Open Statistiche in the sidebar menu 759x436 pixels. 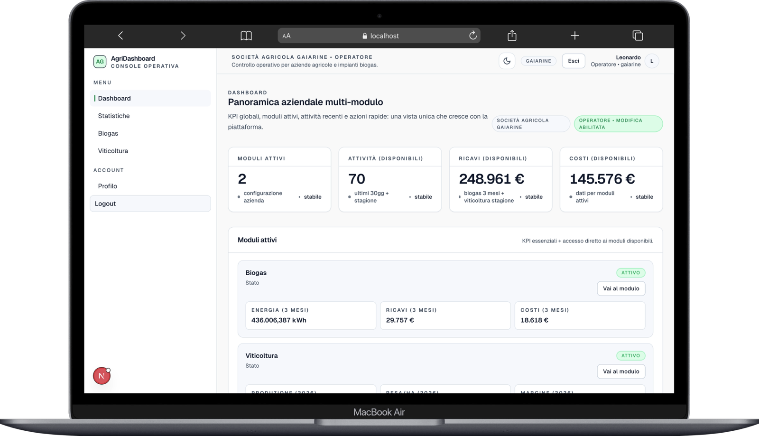click(114, 116)
